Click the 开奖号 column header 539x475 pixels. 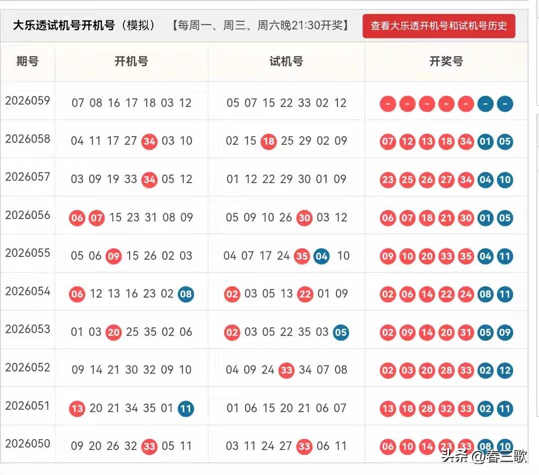pyautogui.click(x=446, y=61)
